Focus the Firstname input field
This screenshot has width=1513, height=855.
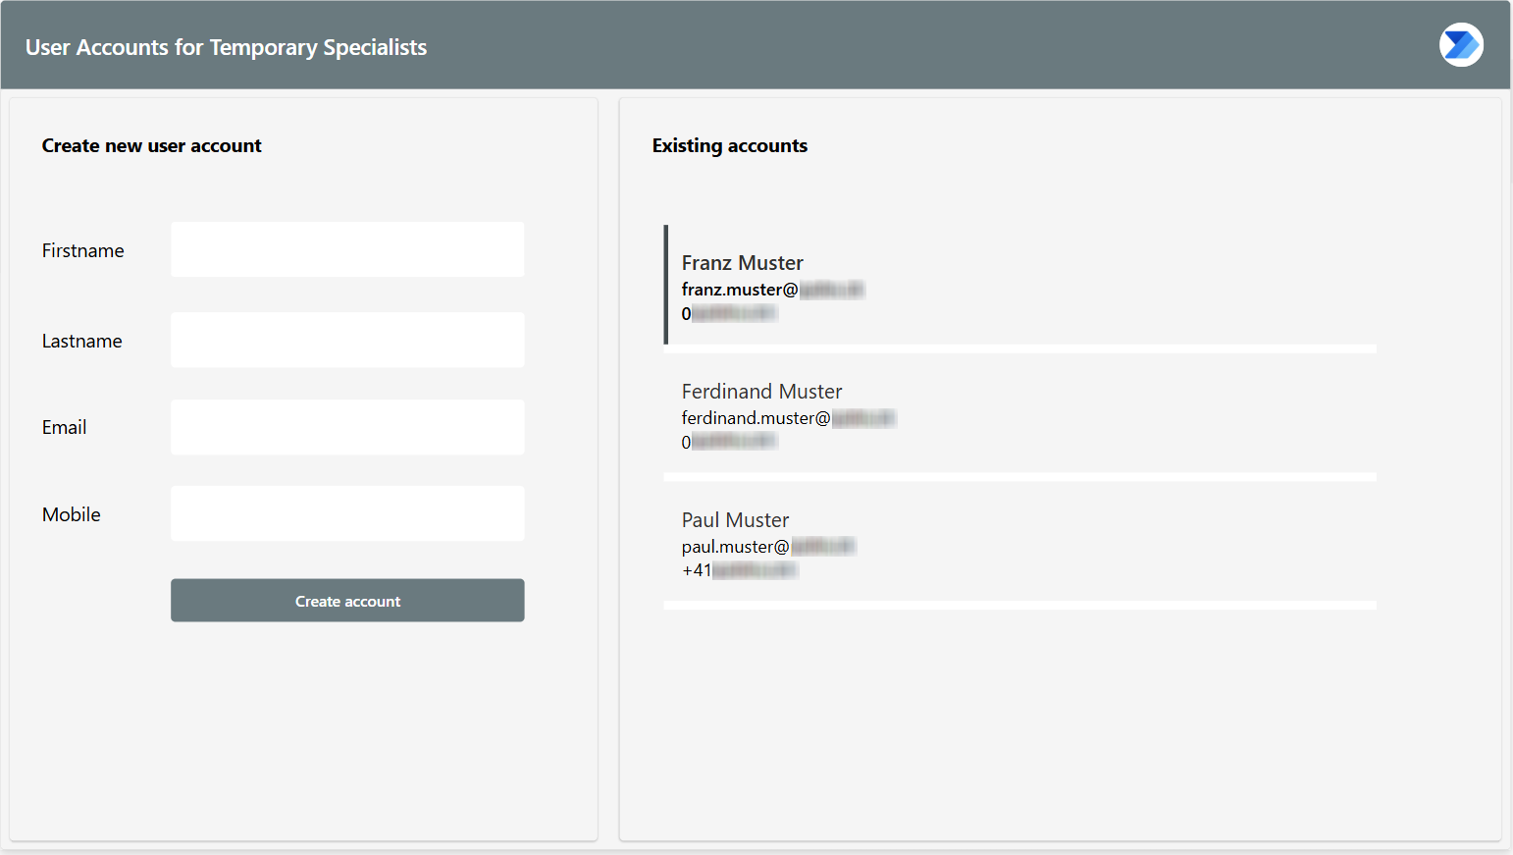tap(347, 249)
